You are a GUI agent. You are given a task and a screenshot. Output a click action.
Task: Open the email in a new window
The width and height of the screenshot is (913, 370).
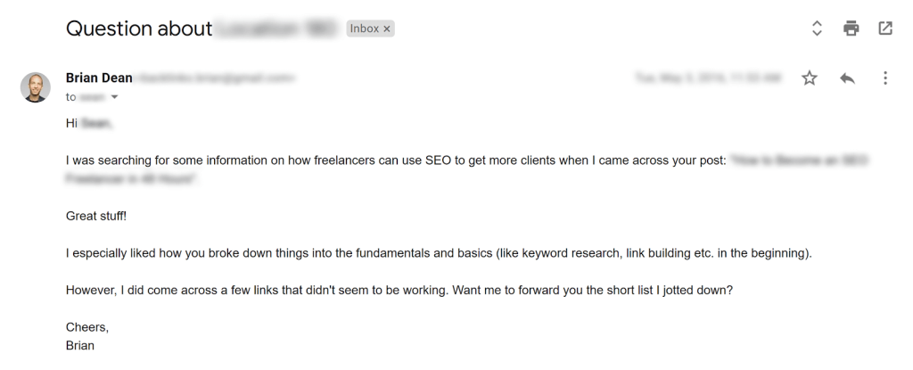point(884,29)
